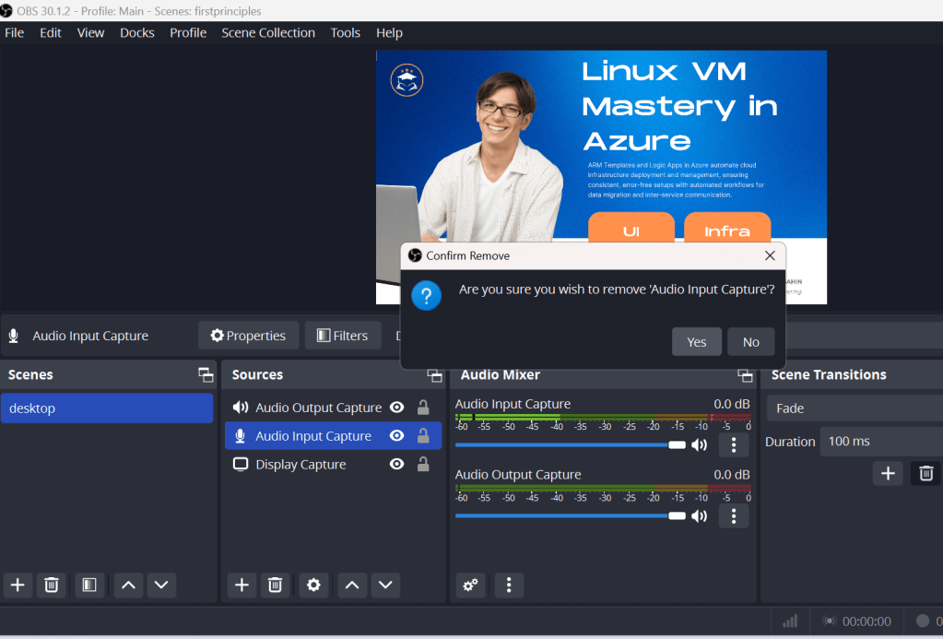
Task: Close the Confirm Remove dialog
Action: (x=770, y=255)
